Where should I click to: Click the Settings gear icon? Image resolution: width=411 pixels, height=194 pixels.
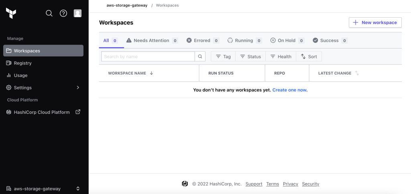click(x=9, y=87)
